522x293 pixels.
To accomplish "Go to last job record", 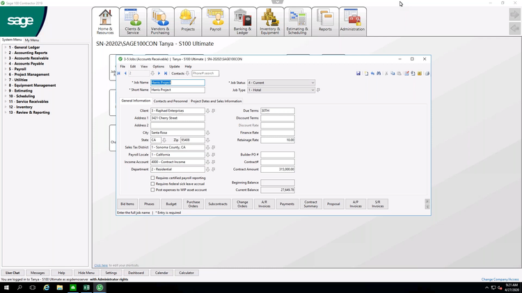I will (x=166, y=74).
